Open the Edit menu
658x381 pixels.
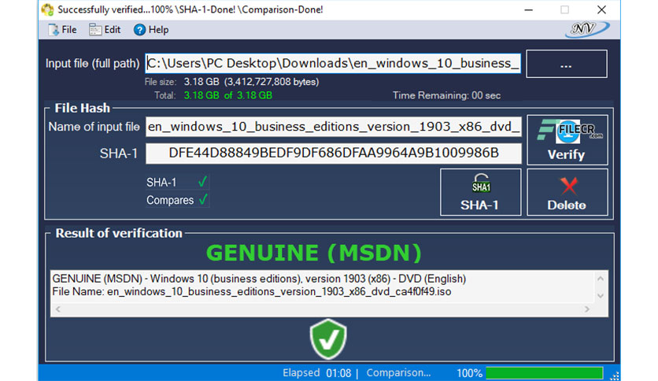coord(105,30)
